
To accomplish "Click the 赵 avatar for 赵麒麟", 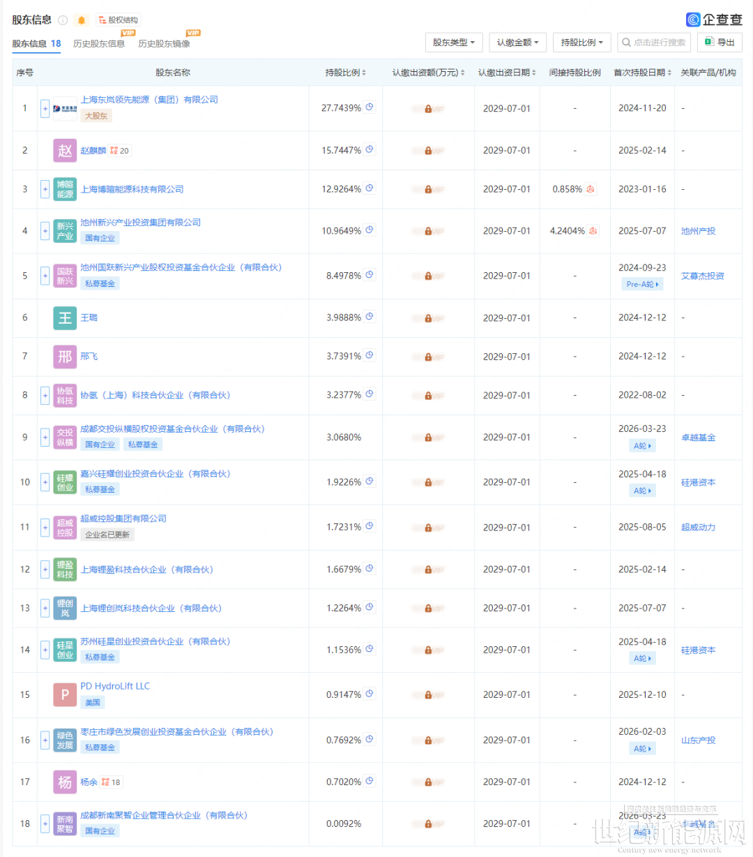I will point(65,151).
